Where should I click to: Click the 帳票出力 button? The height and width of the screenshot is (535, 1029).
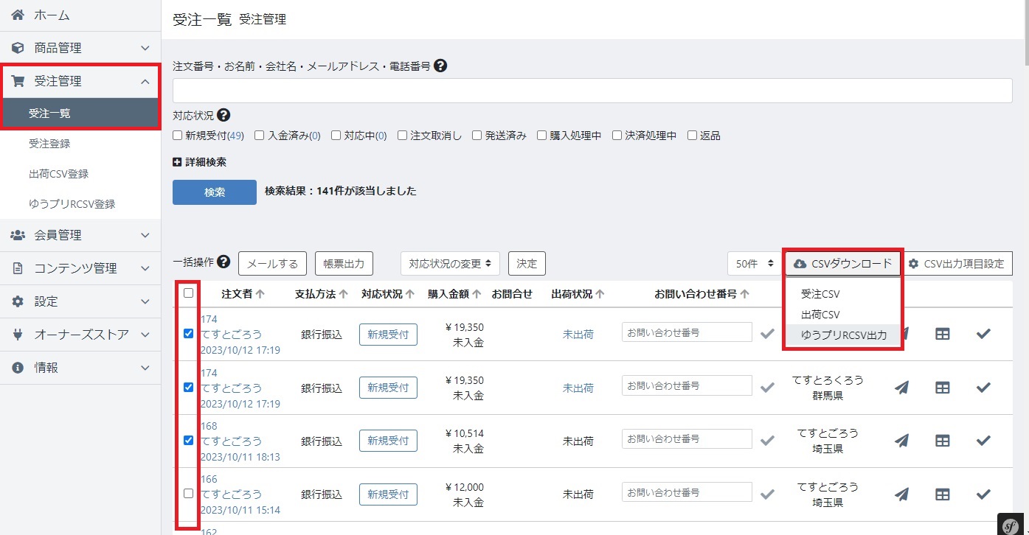(344, 264)
